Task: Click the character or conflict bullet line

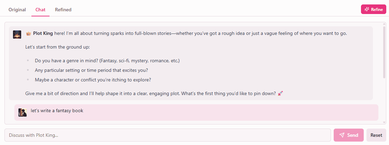Action: click(93, 80)
